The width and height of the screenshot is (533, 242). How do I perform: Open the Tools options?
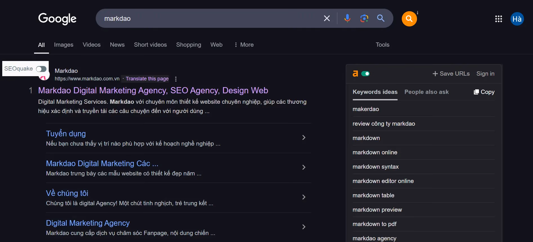point(382,45)
